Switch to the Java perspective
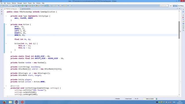The width and height of the screenshot is (185, 104). pyautogui.click(x=175, y=6)
